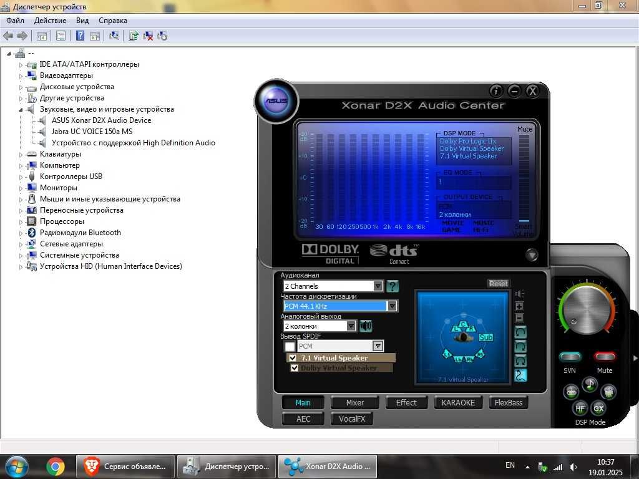Click the scan for hardware changes toolbar icon
The image size is (639, 479).
coord(114,36)
